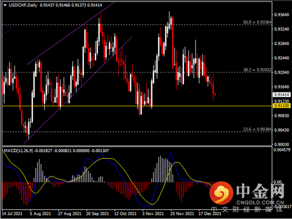
Task: Click the 中金网 watermark text
Action: click(x=260, y=191)
